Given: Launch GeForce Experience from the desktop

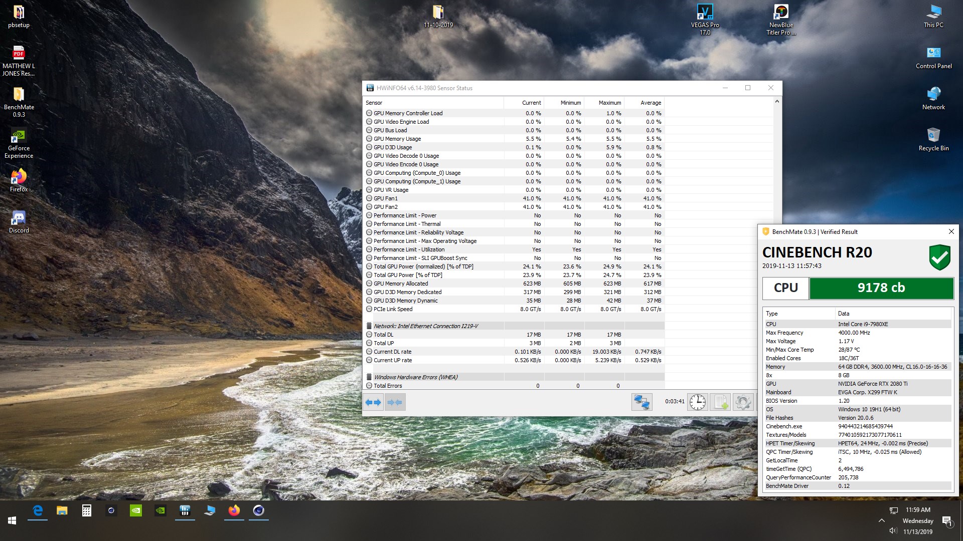Looking at the screenshot, I should (19, 143).
